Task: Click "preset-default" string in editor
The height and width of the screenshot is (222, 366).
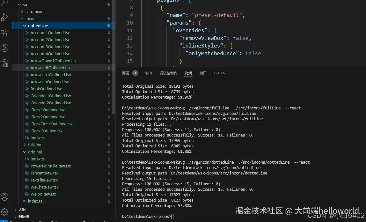Action: (217, 15)
